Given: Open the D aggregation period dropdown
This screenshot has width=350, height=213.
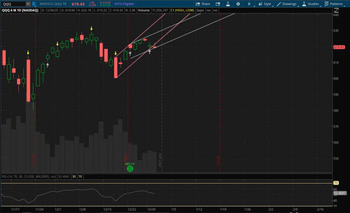Looking at the screenshot, I should click(x=249, y=4).
